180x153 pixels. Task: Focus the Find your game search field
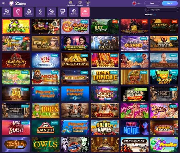click(x=162, y=10)
